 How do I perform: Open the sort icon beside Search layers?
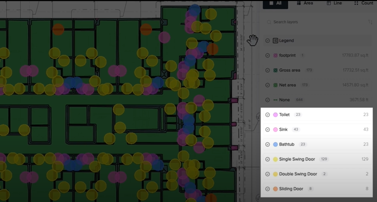click(x=370, y=22)
